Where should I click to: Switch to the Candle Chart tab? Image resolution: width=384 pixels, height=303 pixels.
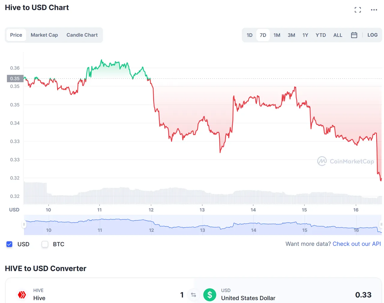tap(82, 35)
